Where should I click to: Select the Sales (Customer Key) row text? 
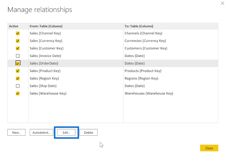[x=47, y=48]
